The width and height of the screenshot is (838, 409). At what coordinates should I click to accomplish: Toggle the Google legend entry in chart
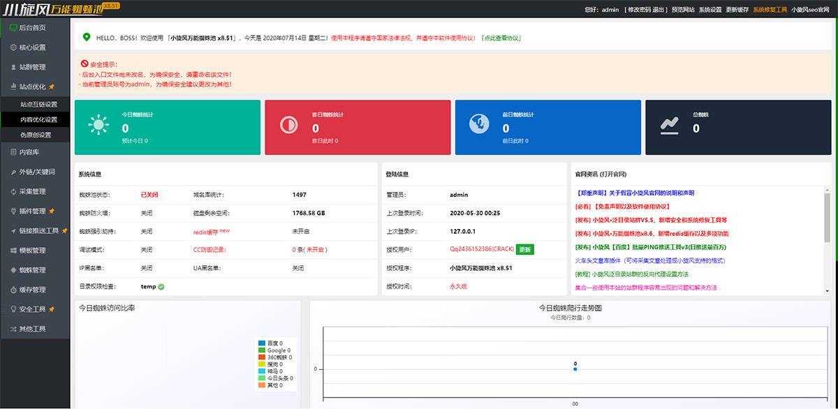(277, 350)
